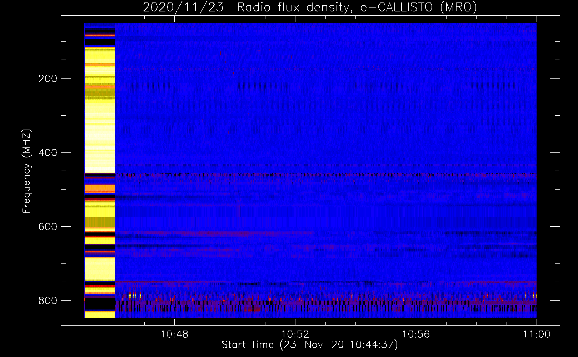Click the 10:48 time tick label
This screenshot has height=357, width=578.
pos(174,335)
